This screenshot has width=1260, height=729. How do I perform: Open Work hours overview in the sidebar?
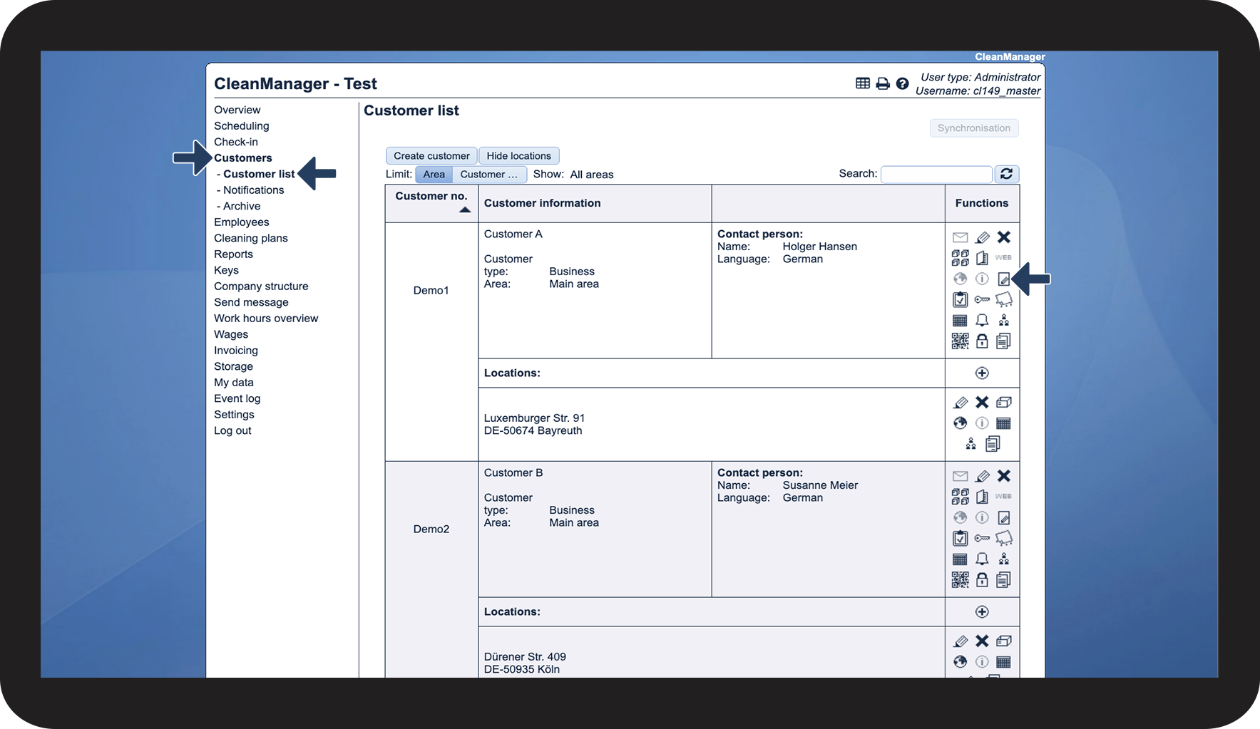[266, 319]
